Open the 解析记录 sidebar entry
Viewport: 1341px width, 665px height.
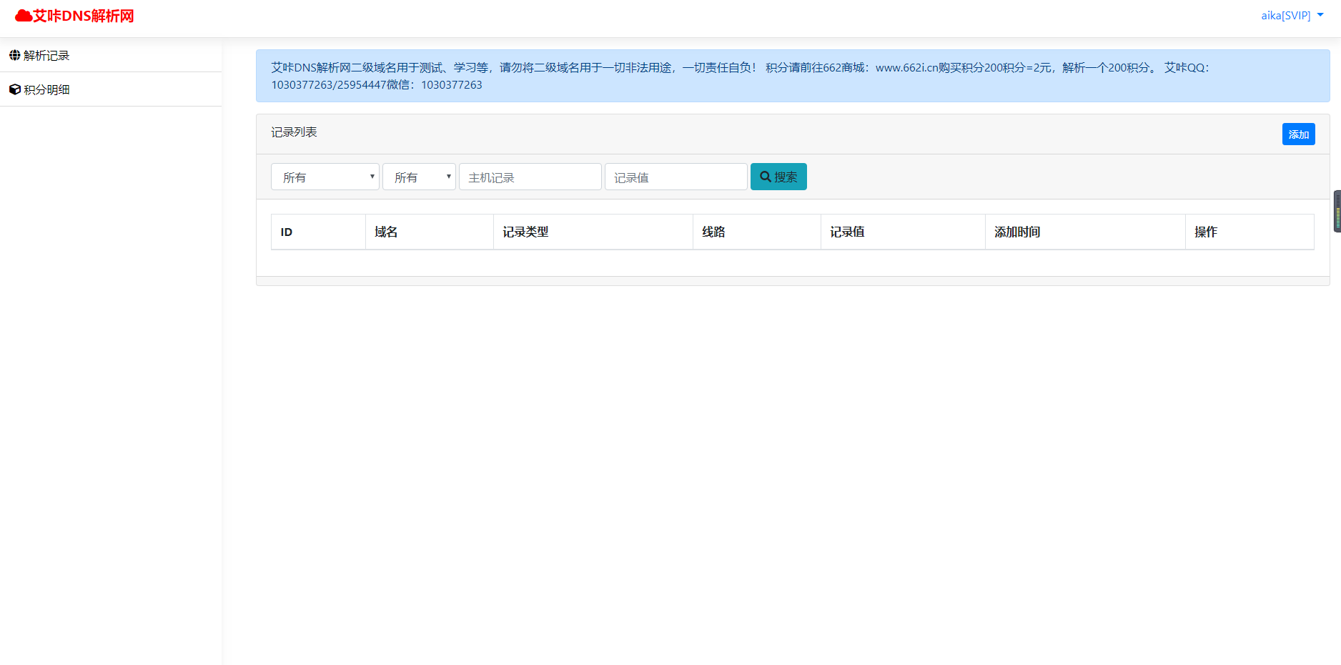[x=46, y=55]
